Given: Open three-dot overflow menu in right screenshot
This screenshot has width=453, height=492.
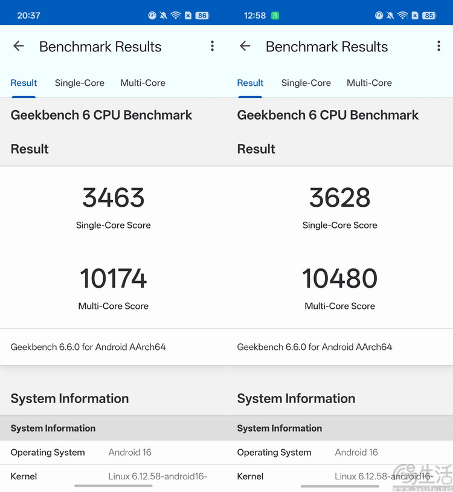Looking at the screenshot, I should click(439, 47).
